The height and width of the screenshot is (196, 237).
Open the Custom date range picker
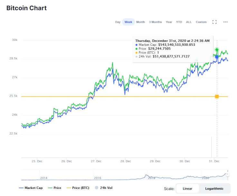pos(201,22)
